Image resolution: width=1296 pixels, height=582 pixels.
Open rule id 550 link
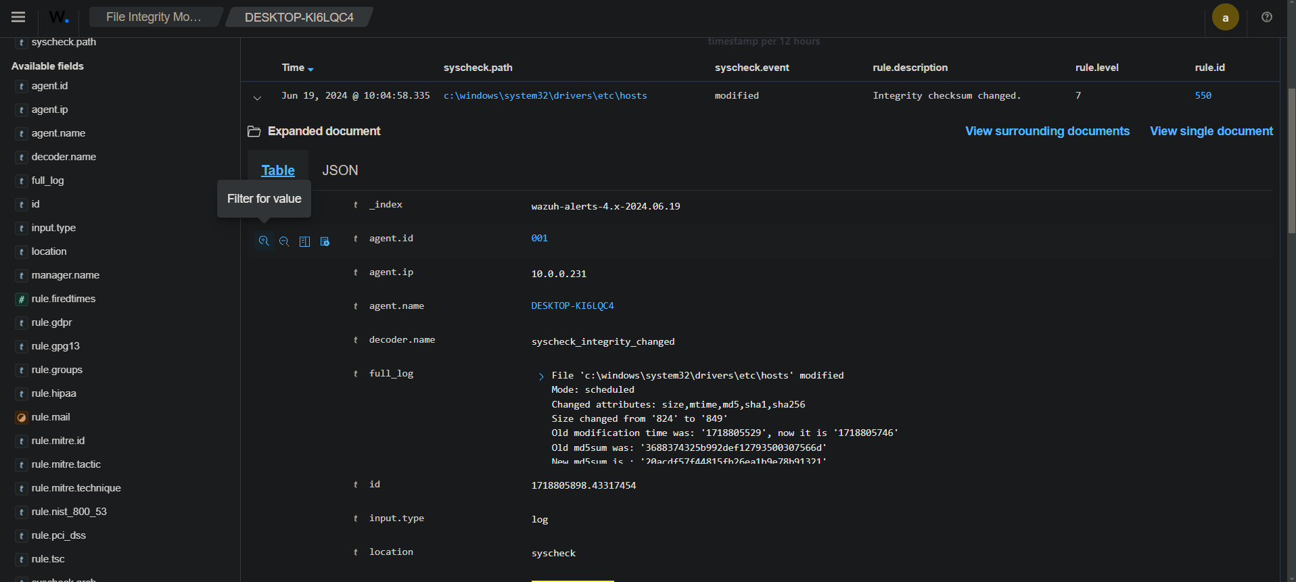1203,96
